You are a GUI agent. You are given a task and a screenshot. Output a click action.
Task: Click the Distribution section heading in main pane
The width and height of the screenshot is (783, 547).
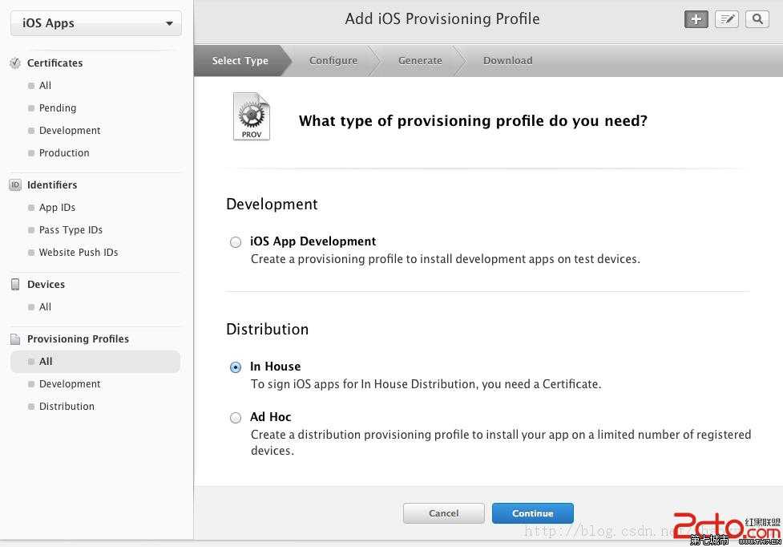tap(267, 329)
